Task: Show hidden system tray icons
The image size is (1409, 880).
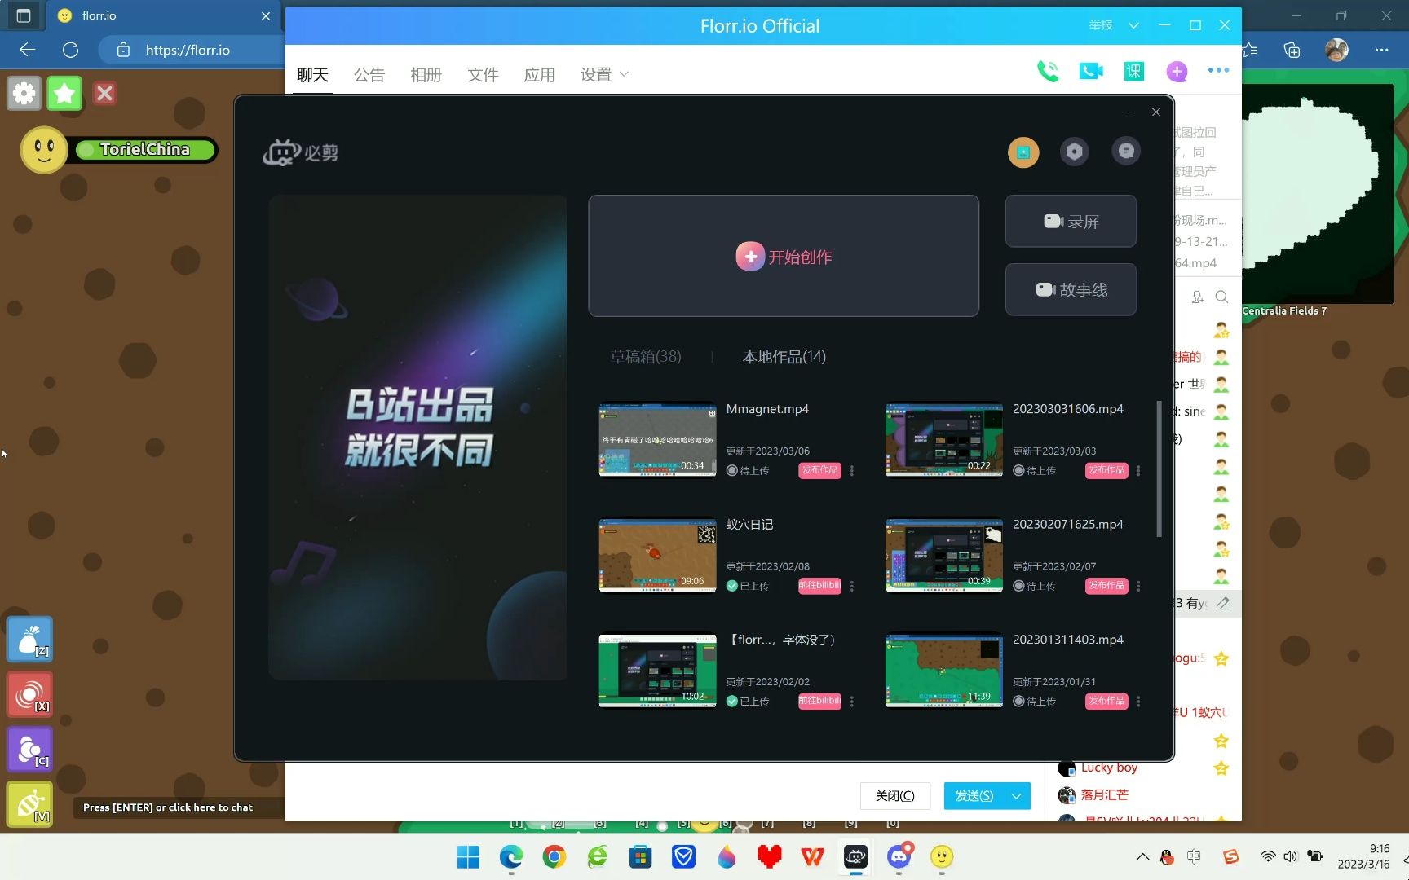Action: [x=1142, y=856]
